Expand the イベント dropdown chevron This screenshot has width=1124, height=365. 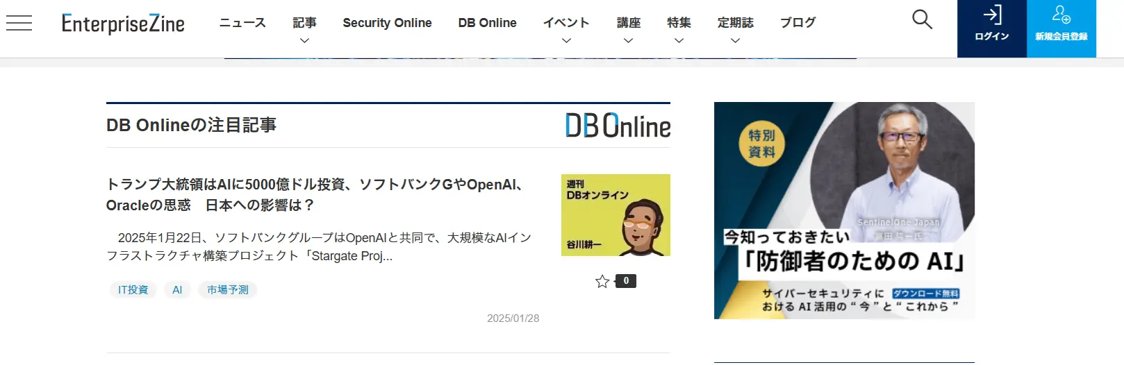(x=566, y=41)
